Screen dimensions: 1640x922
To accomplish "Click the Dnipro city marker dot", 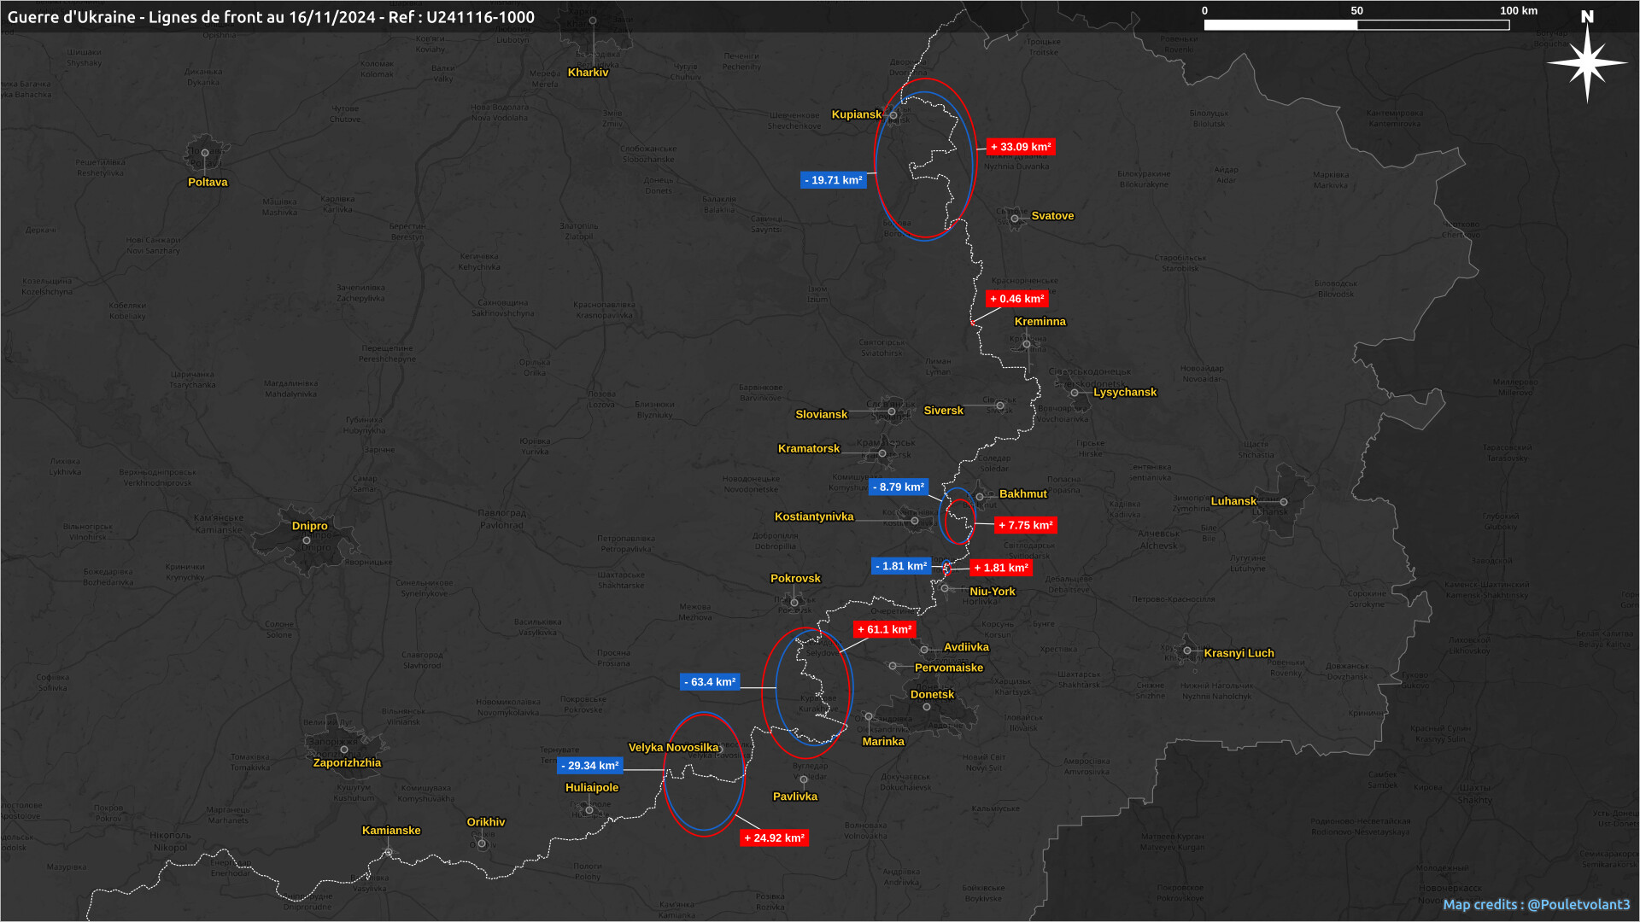I will tap(307, 540).
